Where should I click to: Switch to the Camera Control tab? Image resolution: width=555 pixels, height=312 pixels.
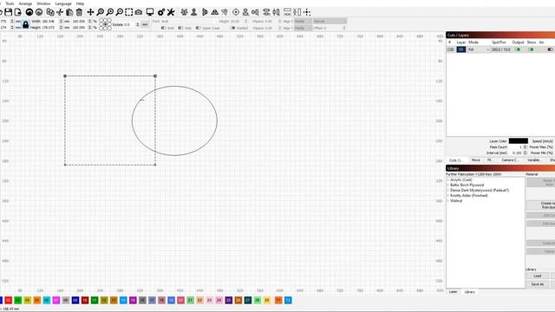click(509, 160)
